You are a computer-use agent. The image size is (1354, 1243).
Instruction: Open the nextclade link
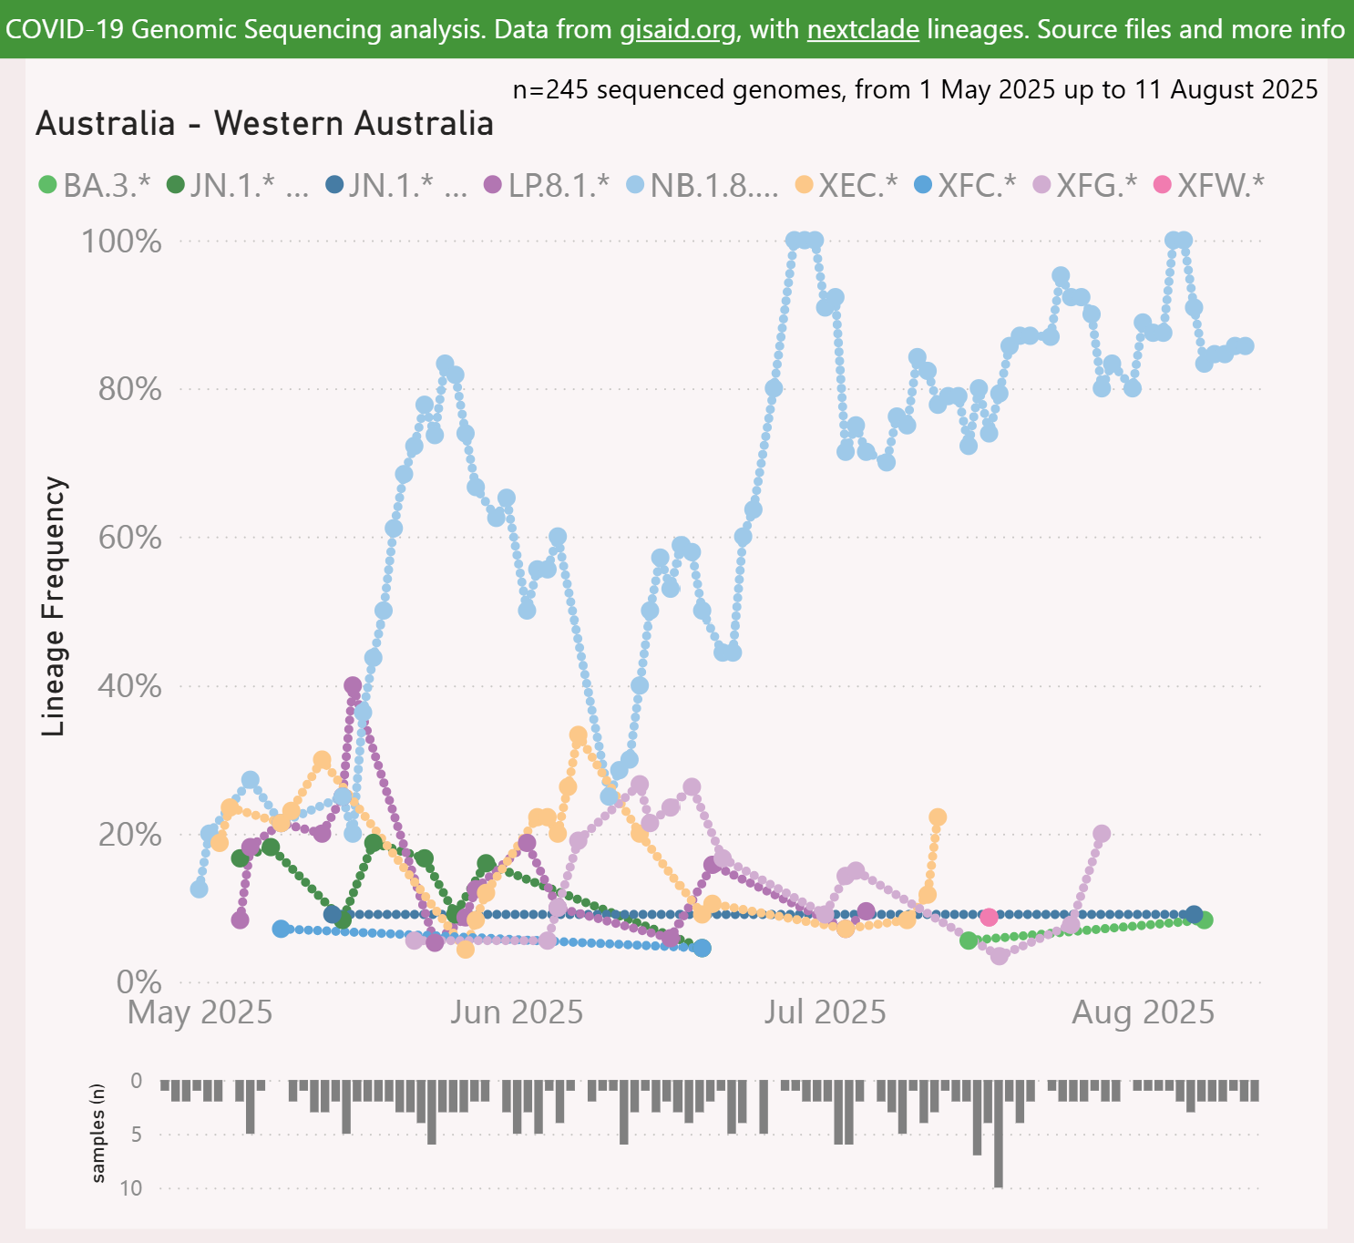tap(863, 29)
